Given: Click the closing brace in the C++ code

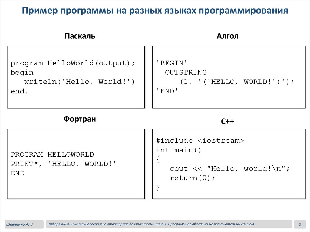Looking at the screenshot, I should point(158,187).
